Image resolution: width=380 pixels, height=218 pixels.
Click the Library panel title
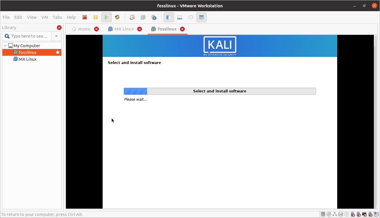coord(9,28)
